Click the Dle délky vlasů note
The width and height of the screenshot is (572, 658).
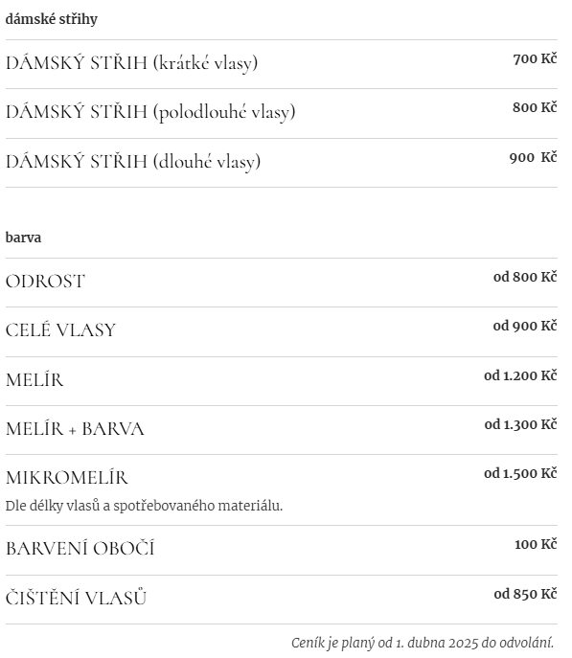[144, 506]
